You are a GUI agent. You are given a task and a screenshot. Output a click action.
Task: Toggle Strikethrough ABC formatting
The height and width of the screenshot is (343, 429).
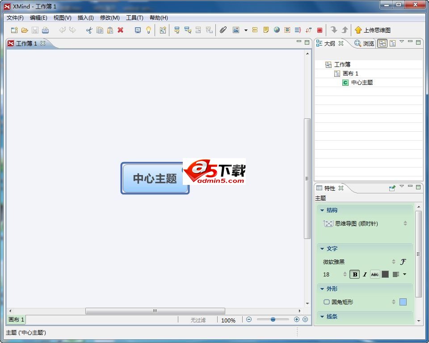tap(375, 274)
